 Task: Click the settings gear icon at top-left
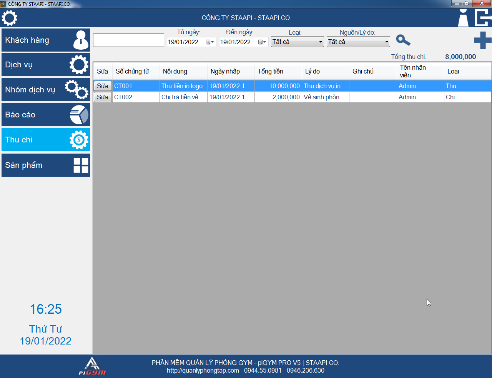tap(10, 18)
